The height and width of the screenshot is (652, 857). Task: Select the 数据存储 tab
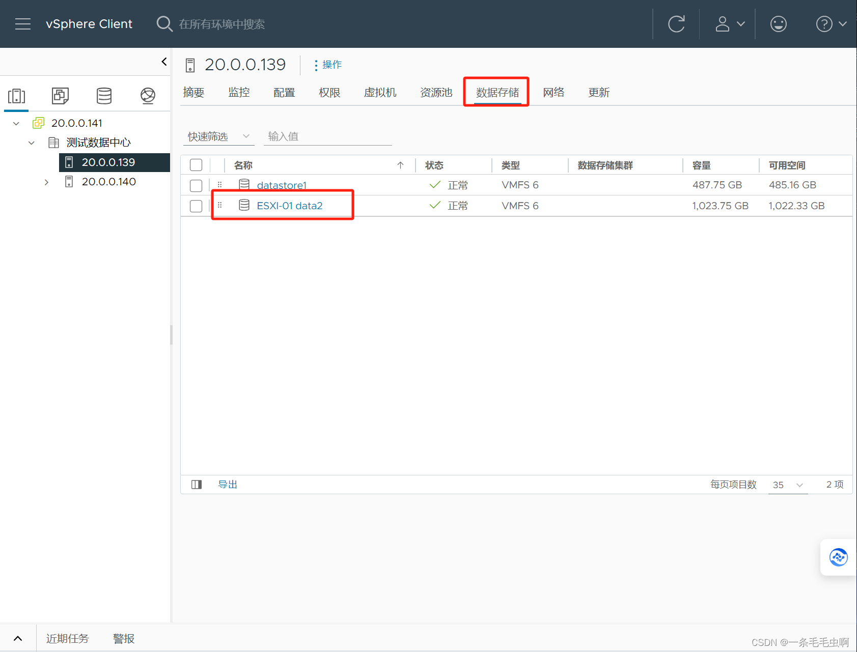point(497,92)
